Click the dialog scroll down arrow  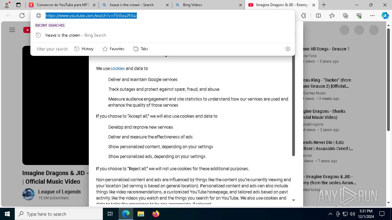[x=293, y=200]
